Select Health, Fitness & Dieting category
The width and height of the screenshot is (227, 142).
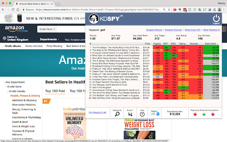coord(25,95)
